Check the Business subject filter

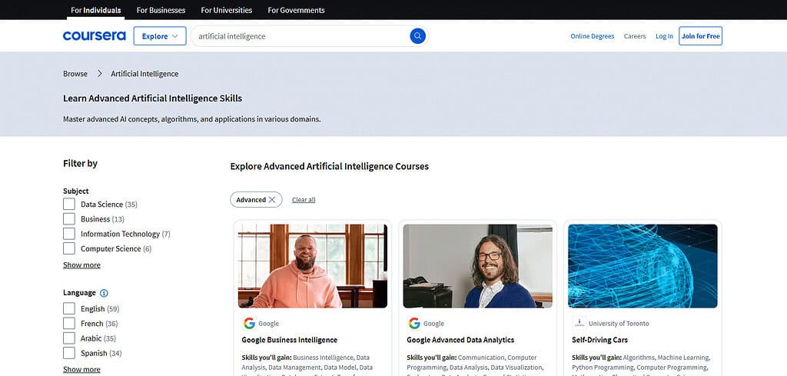69,219
